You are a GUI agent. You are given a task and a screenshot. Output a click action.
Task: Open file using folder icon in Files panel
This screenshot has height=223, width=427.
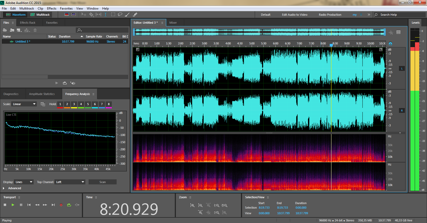tap(5, 30)
